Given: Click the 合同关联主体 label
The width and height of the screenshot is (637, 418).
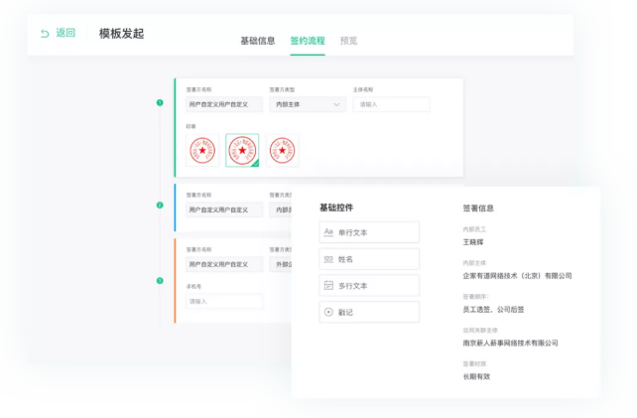Looking at the screenshot, I should [480, 331].
